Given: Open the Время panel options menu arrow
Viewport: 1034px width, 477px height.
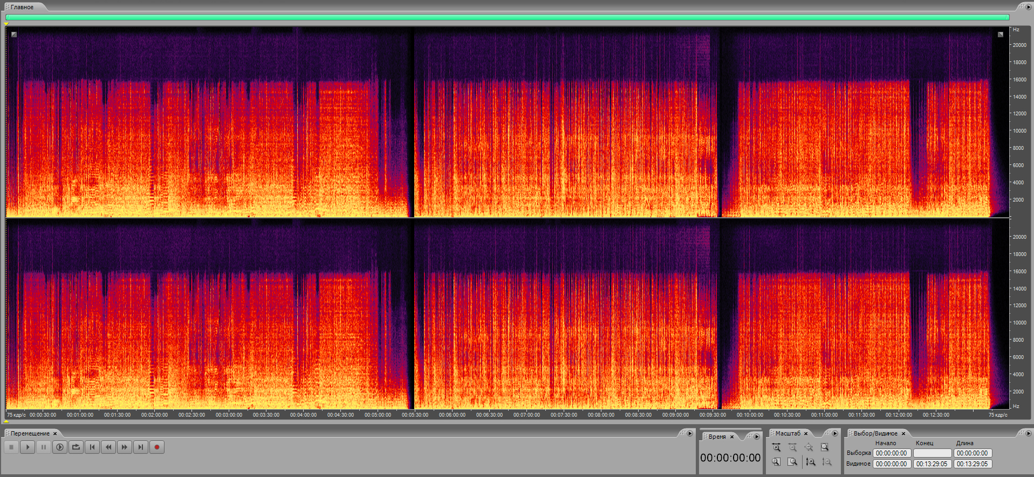Looking at the screenshot, I should tap(757, 437).
